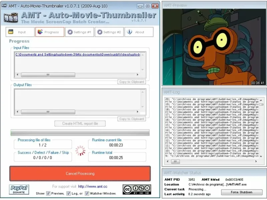Click Force Shutdown in Watcher Status
The width and height of the screenshot is (267, 200).
click(242, 192)
